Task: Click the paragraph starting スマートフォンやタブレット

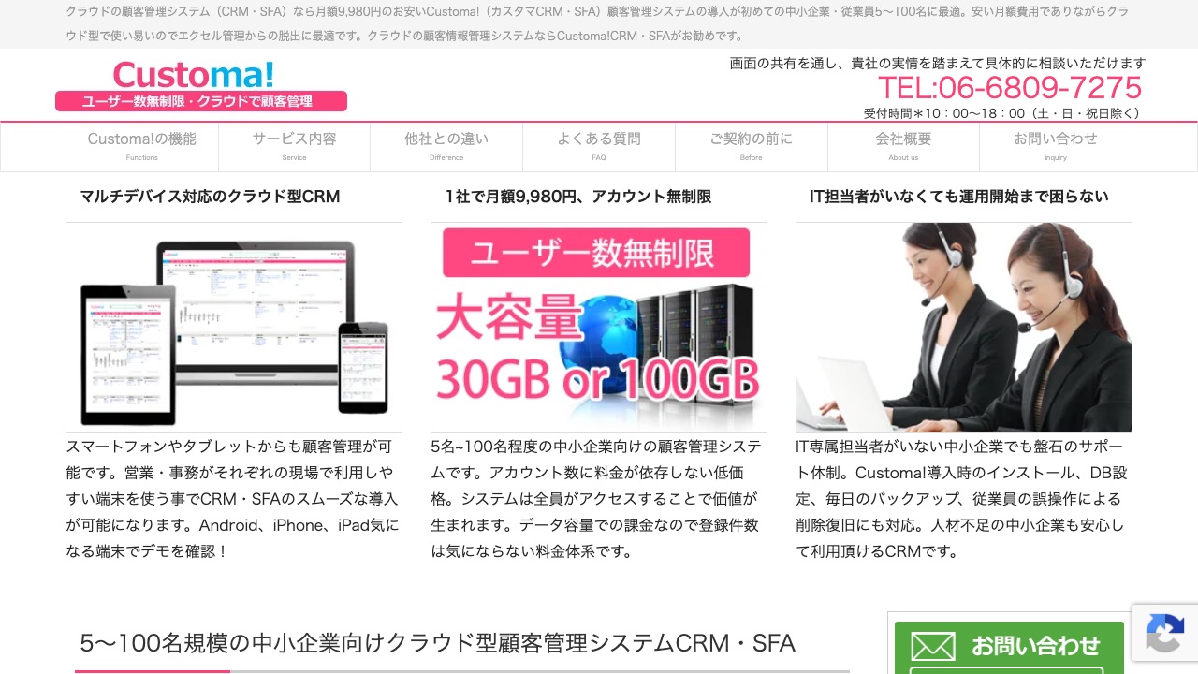Action: click(x=233, y=499)
